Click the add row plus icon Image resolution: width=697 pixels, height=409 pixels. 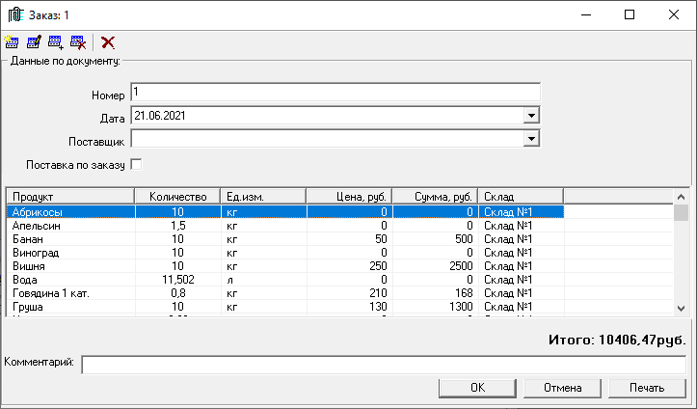(x=56, y=41)
